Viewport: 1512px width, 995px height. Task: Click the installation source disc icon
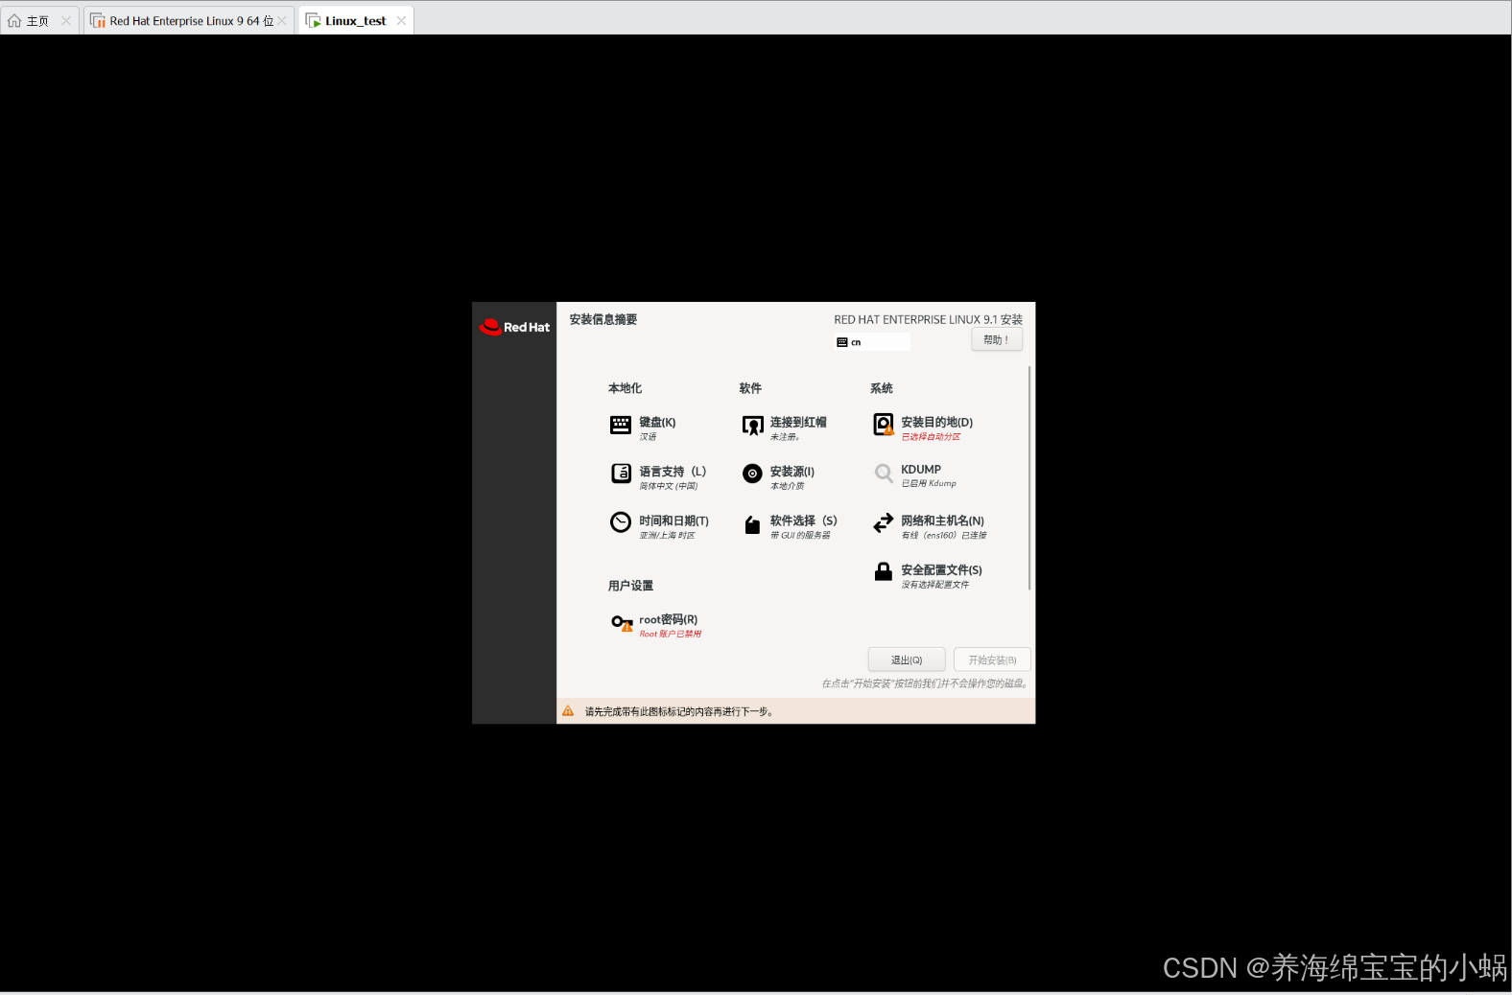coord(752,474)
